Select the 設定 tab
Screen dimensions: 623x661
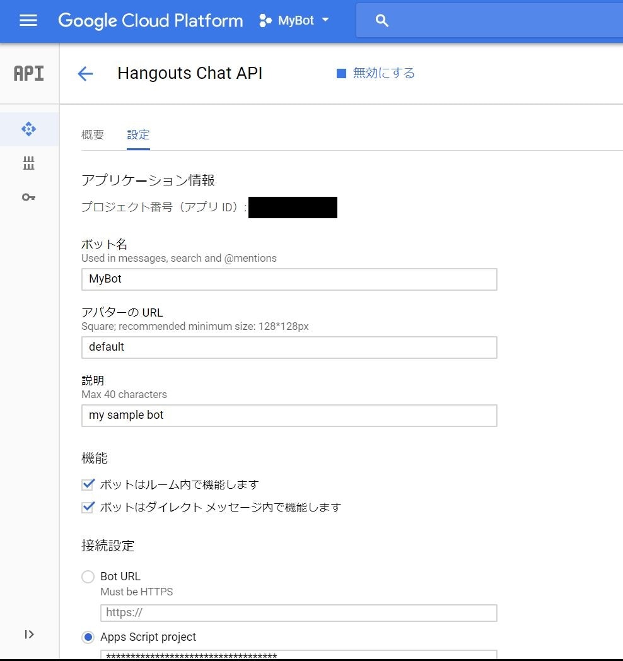pos(138,134)
